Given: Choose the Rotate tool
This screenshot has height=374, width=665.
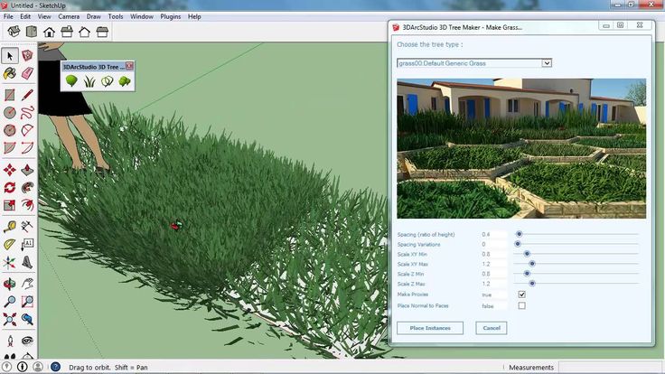Looking at the screenshot, I should pos(10,187).
